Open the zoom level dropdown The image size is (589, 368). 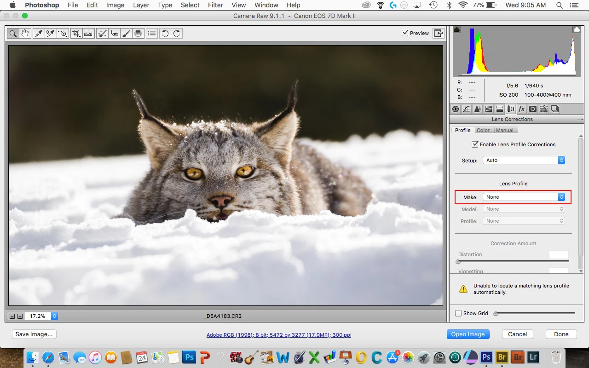tap(55, 316)
